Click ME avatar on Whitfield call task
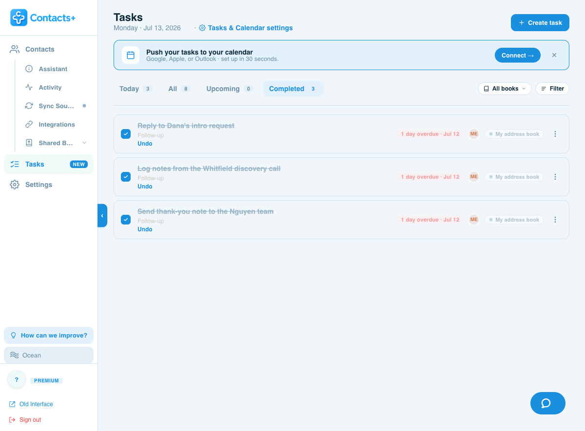This screenshot has width=585, height=431. (474, 177)
